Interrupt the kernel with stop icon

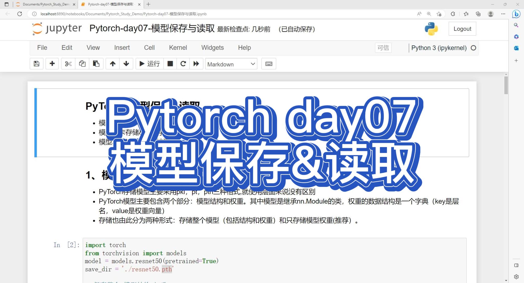(170, 64)
